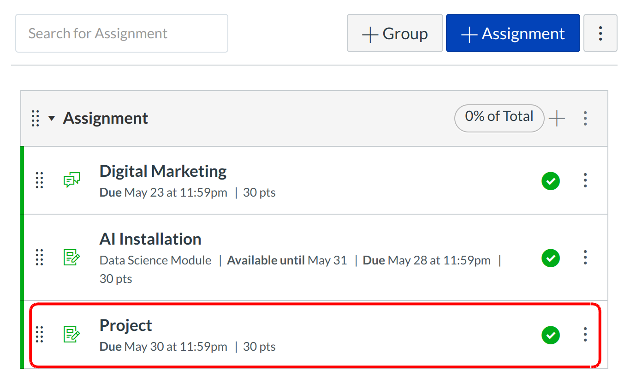Unpublish the AI Installation assignment

[x=551, y=258]
